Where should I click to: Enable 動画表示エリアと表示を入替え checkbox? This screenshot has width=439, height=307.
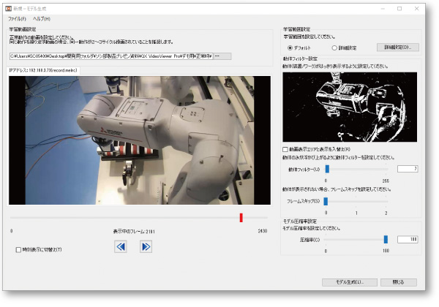pos(286,149)
